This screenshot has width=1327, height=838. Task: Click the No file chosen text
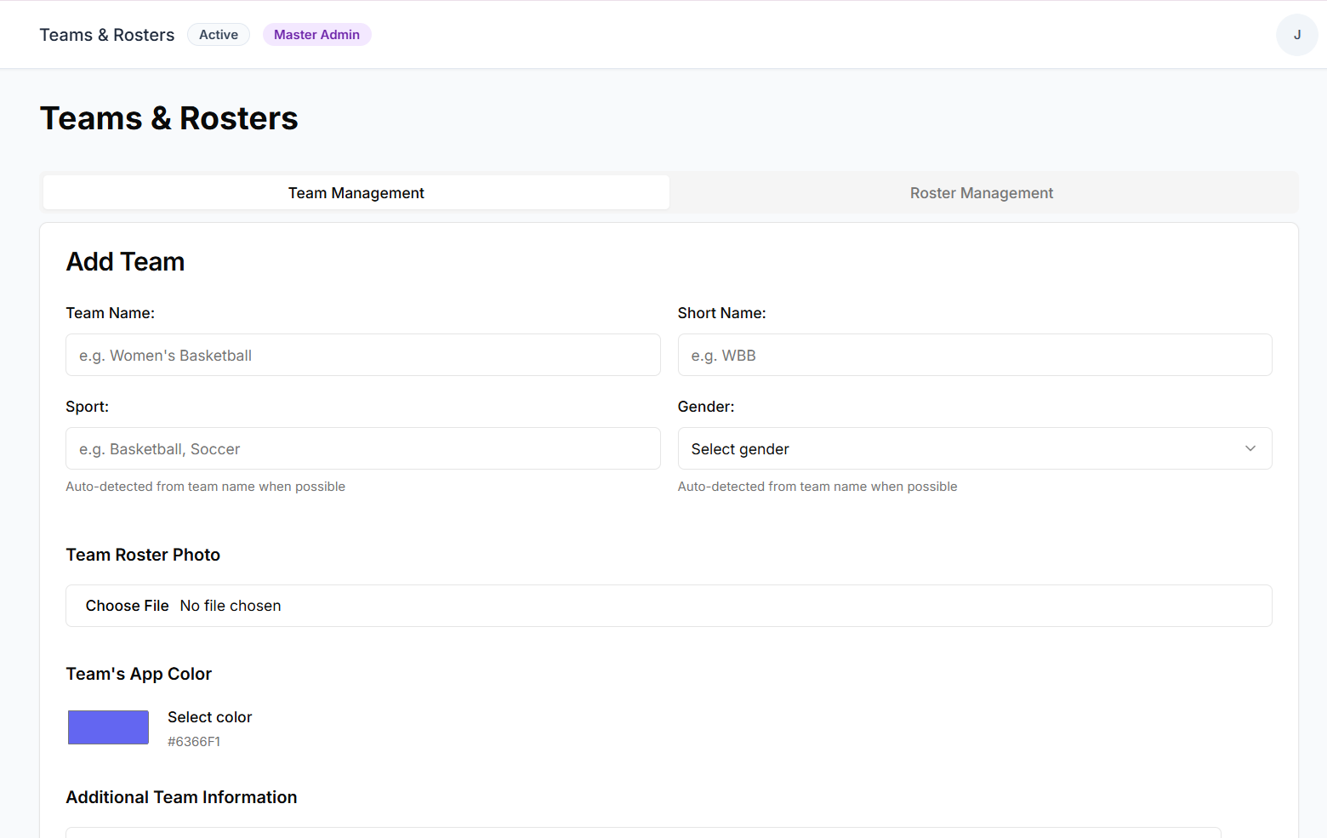pos(231,606)
